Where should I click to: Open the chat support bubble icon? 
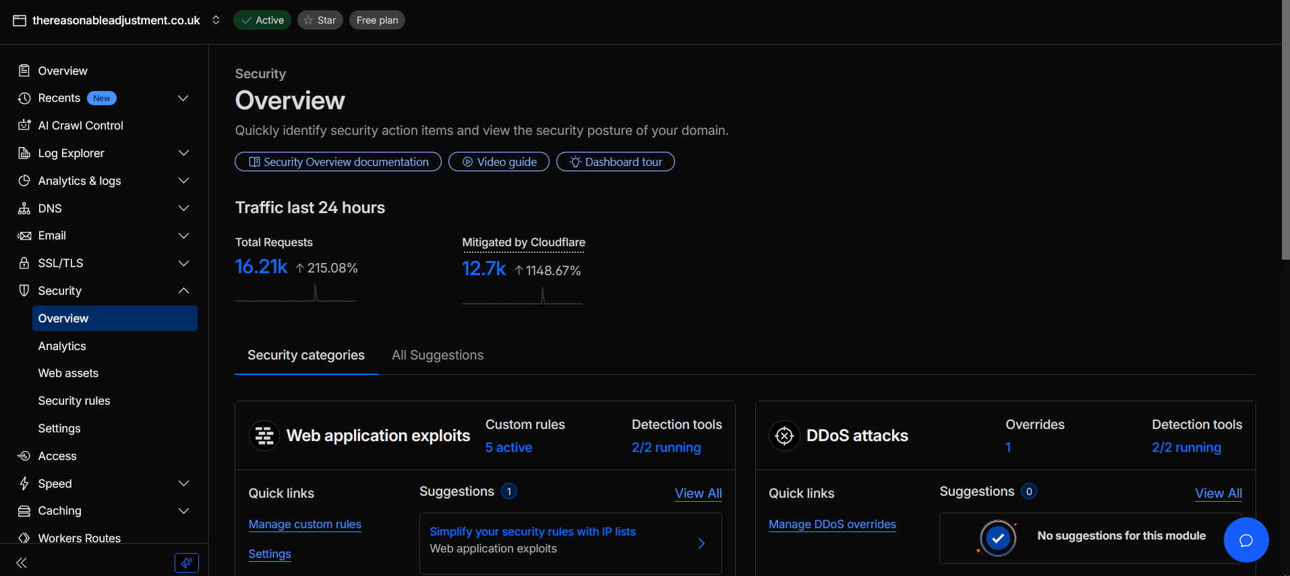click(1245, 540)
